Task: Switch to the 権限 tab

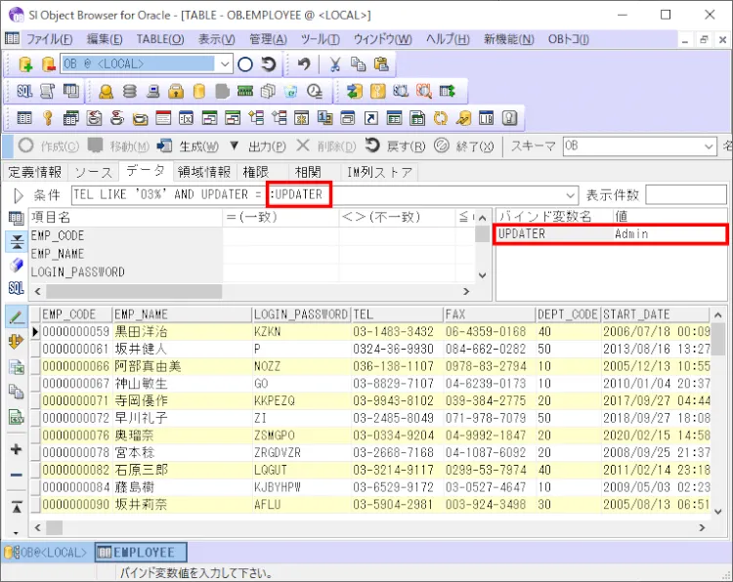Action: point(256,173)
